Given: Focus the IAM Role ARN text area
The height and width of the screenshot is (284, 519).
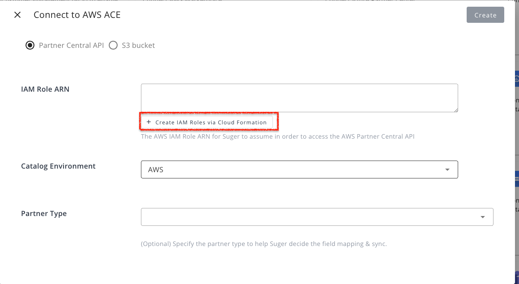Looking at the screenshot, I should [299, 97].
